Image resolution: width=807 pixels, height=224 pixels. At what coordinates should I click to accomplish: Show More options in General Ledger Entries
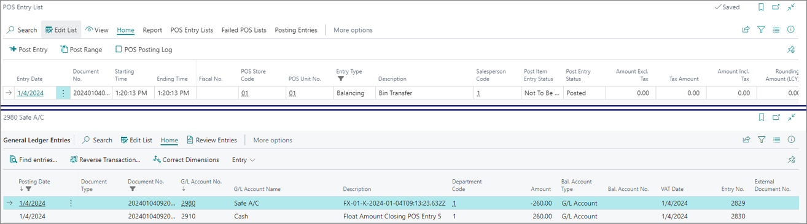coord(273,140)
